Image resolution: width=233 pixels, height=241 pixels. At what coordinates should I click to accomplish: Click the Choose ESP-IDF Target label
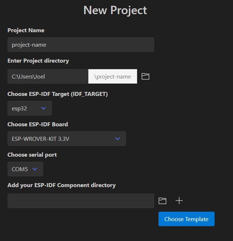click(58, 94)
